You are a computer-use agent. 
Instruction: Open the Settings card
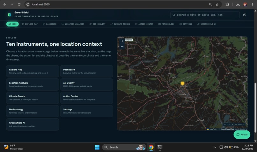tap(86, 111)
